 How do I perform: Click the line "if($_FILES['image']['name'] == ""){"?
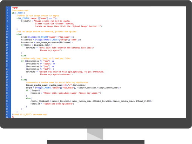point(37,18)
